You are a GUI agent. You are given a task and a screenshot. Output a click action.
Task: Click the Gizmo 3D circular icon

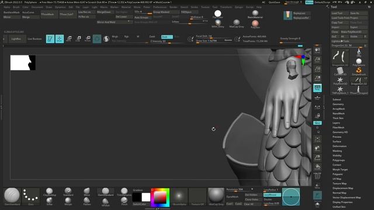click(97, 39)
